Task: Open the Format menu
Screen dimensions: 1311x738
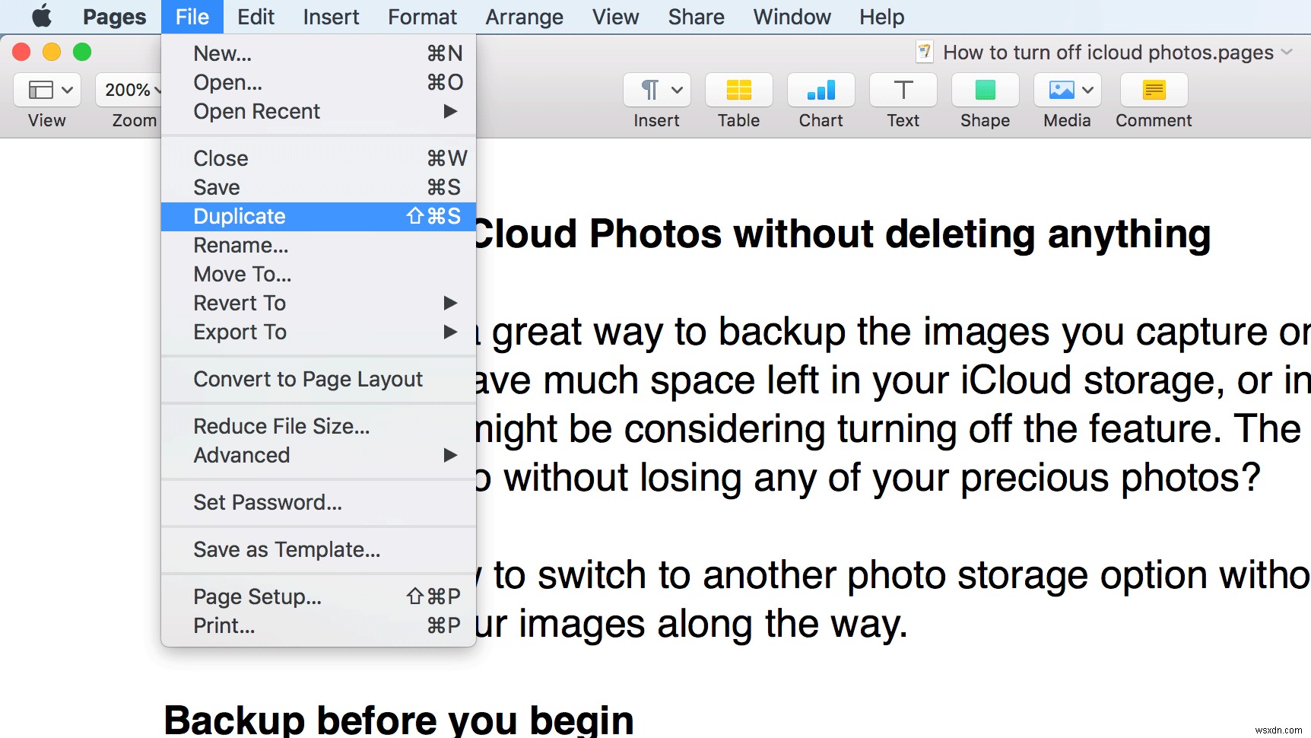Action: [x=422, y=16]
